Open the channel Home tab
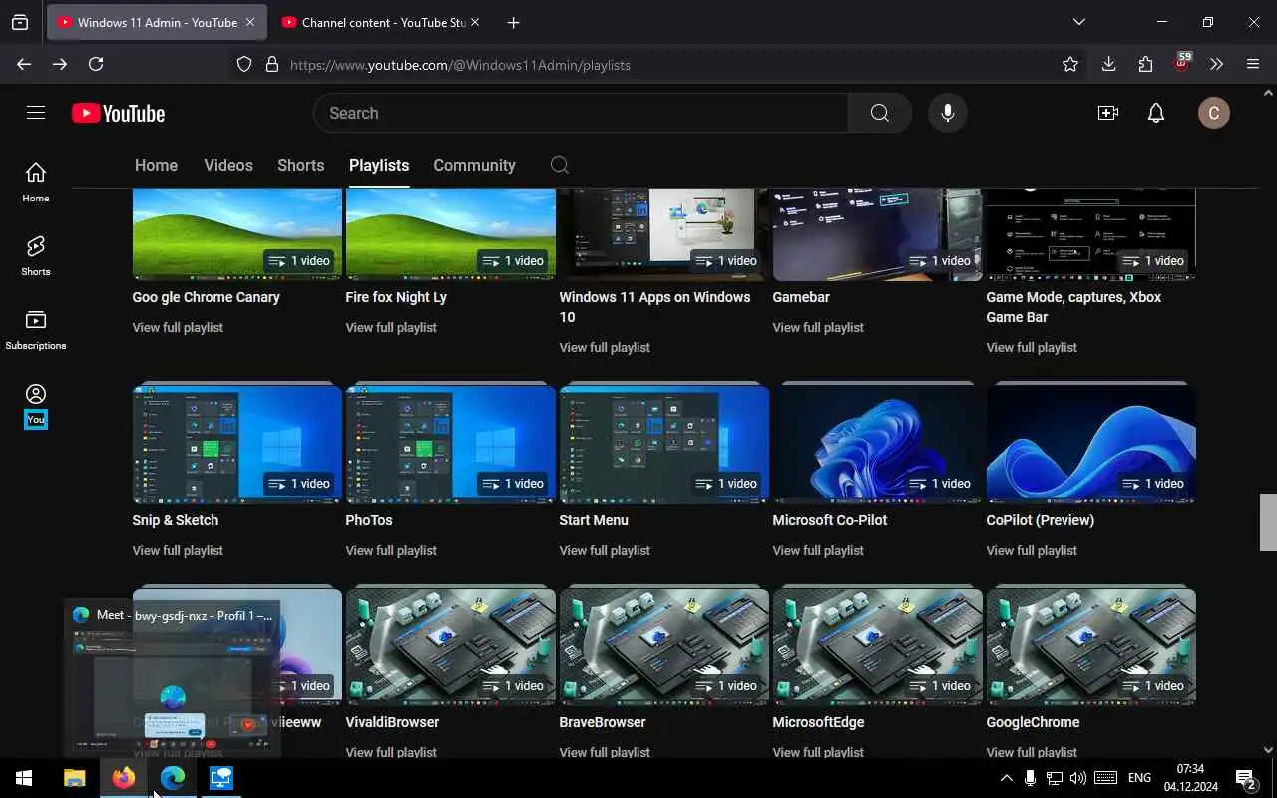 [x=156, y=165]
